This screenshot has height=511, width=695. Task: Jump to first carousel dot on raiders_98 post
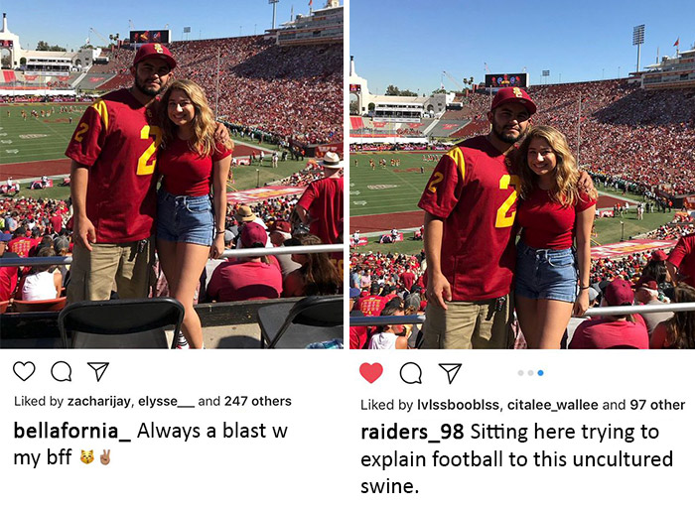point(520,373)
